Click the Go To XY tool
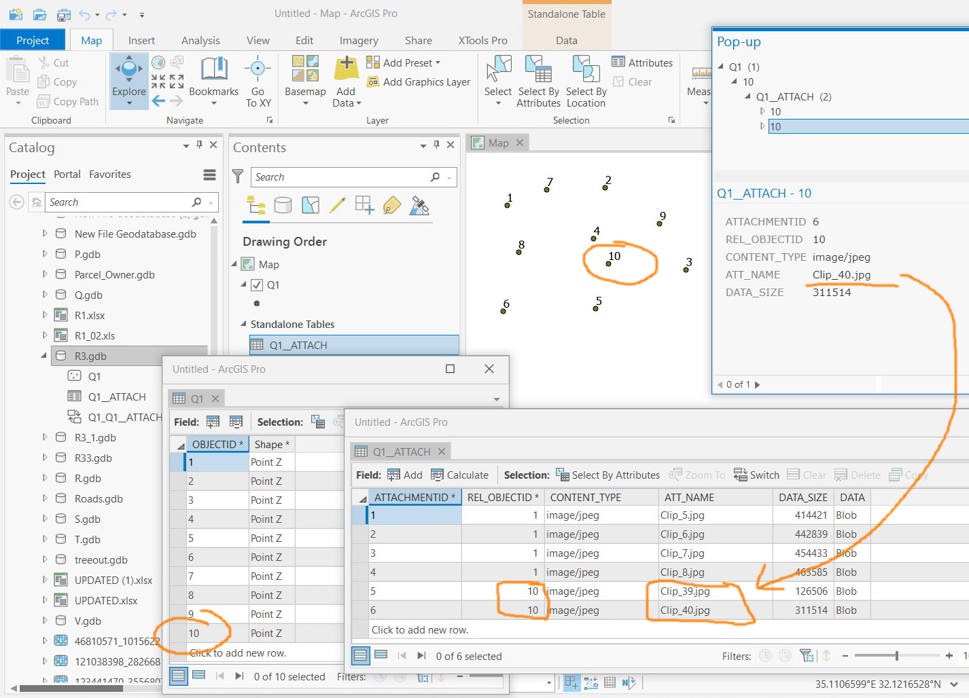Viewport: 969px width, 698px height. point(258,81)
